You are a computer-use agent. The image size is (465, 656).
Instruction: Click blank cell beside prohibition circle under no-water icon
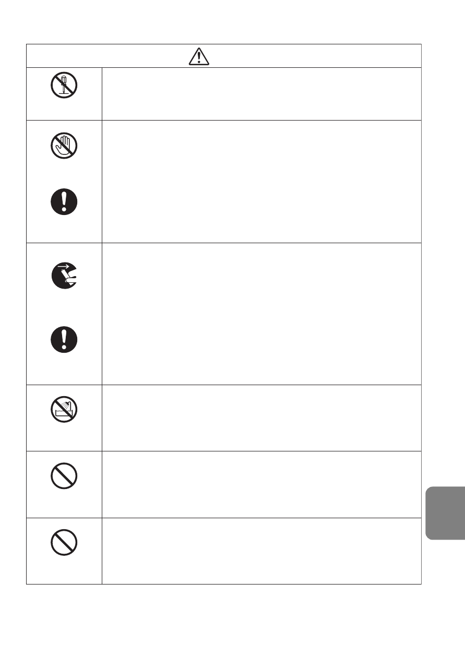[262, 484]
